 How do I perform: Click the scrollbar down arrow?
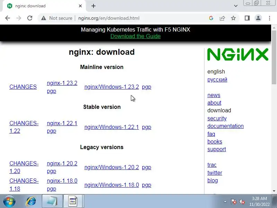coord(274,191)
